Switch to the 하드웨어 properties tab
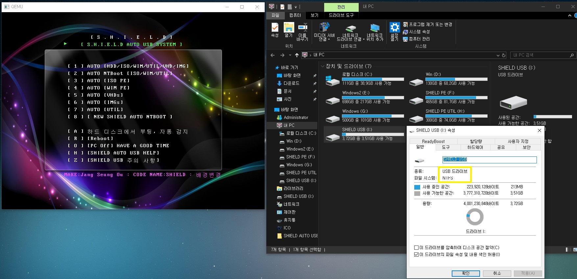Screen dimensions: 577x279 pos(475,147)
